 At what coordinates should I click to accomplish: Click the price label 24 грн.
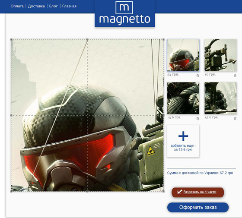click(x=173, y=74)
